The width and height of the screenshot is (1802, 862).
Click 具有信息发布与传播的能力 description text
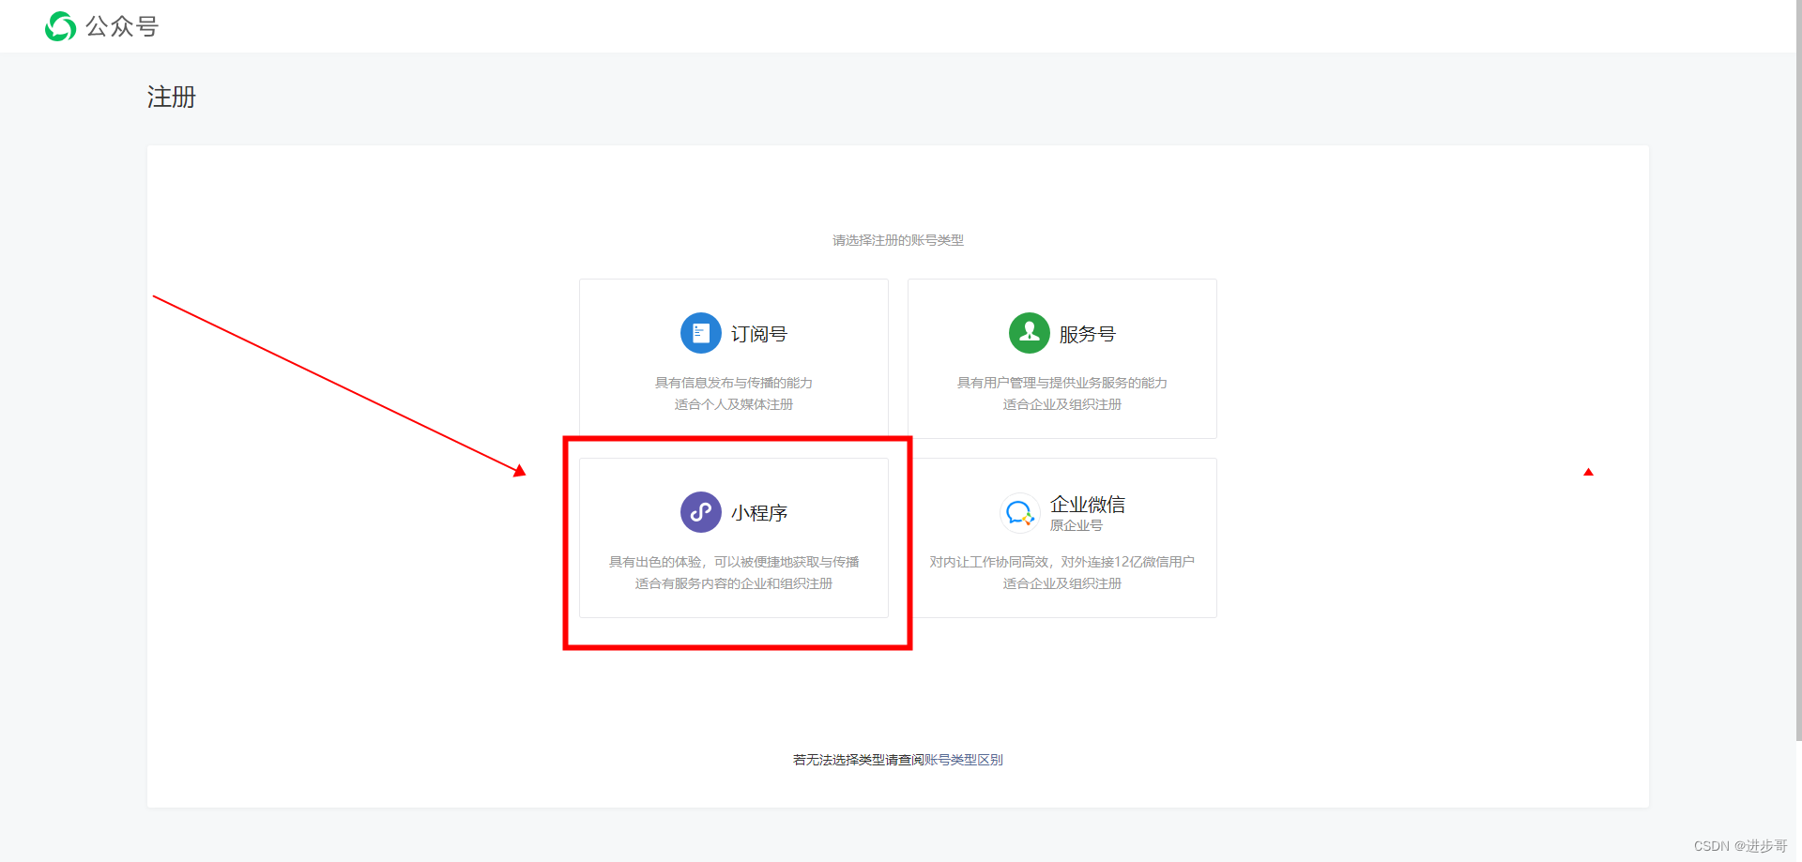click(x=734, y=383)
